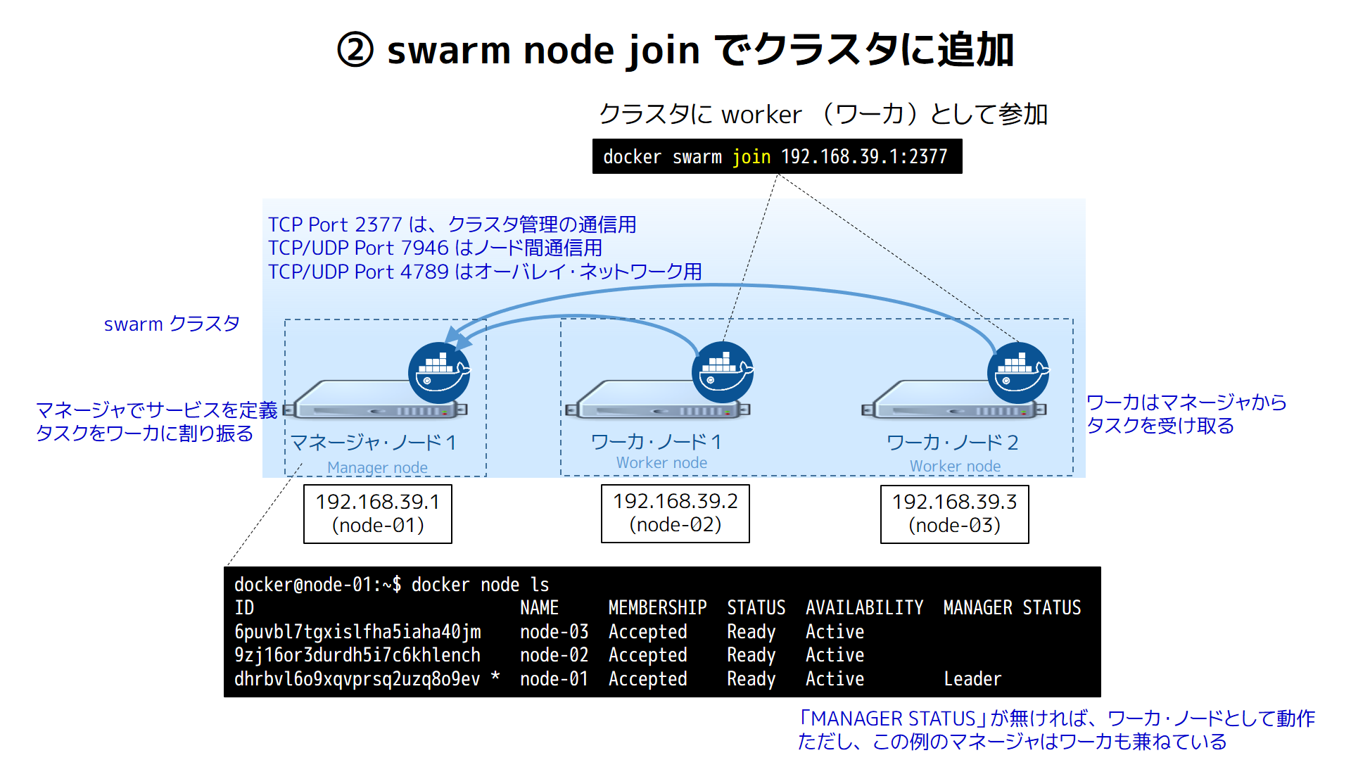The height and width of the screenshot is (760, 1351).
Task: Click the 'マネージャ・ノード1' label
Action: [x=374, y=443]
